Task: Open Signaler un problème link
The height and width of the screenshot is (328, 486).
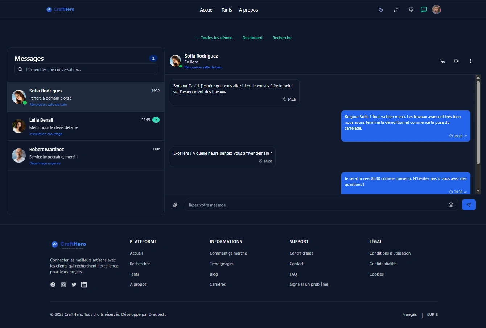Action: coord(309,285)
